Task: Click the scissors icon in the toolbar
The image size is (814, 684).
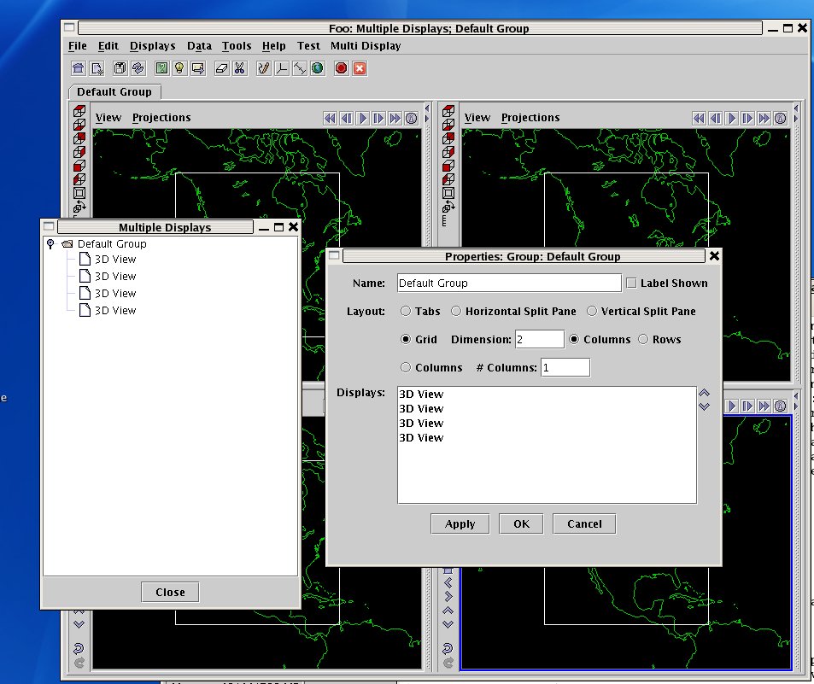Action: click(240, 68)
